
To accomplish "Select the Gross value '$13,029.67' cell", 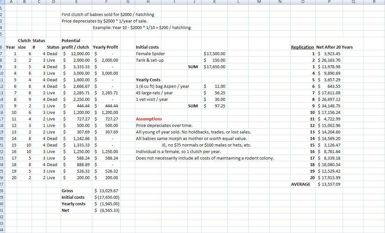I will click(x=106, y=191).
